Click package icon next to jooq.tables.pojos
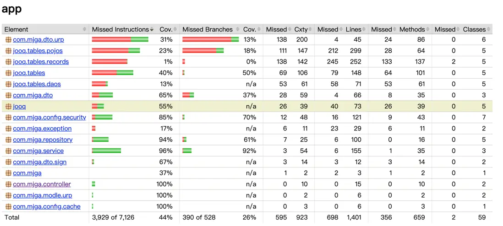503x226 pixels. click(8, 51)
